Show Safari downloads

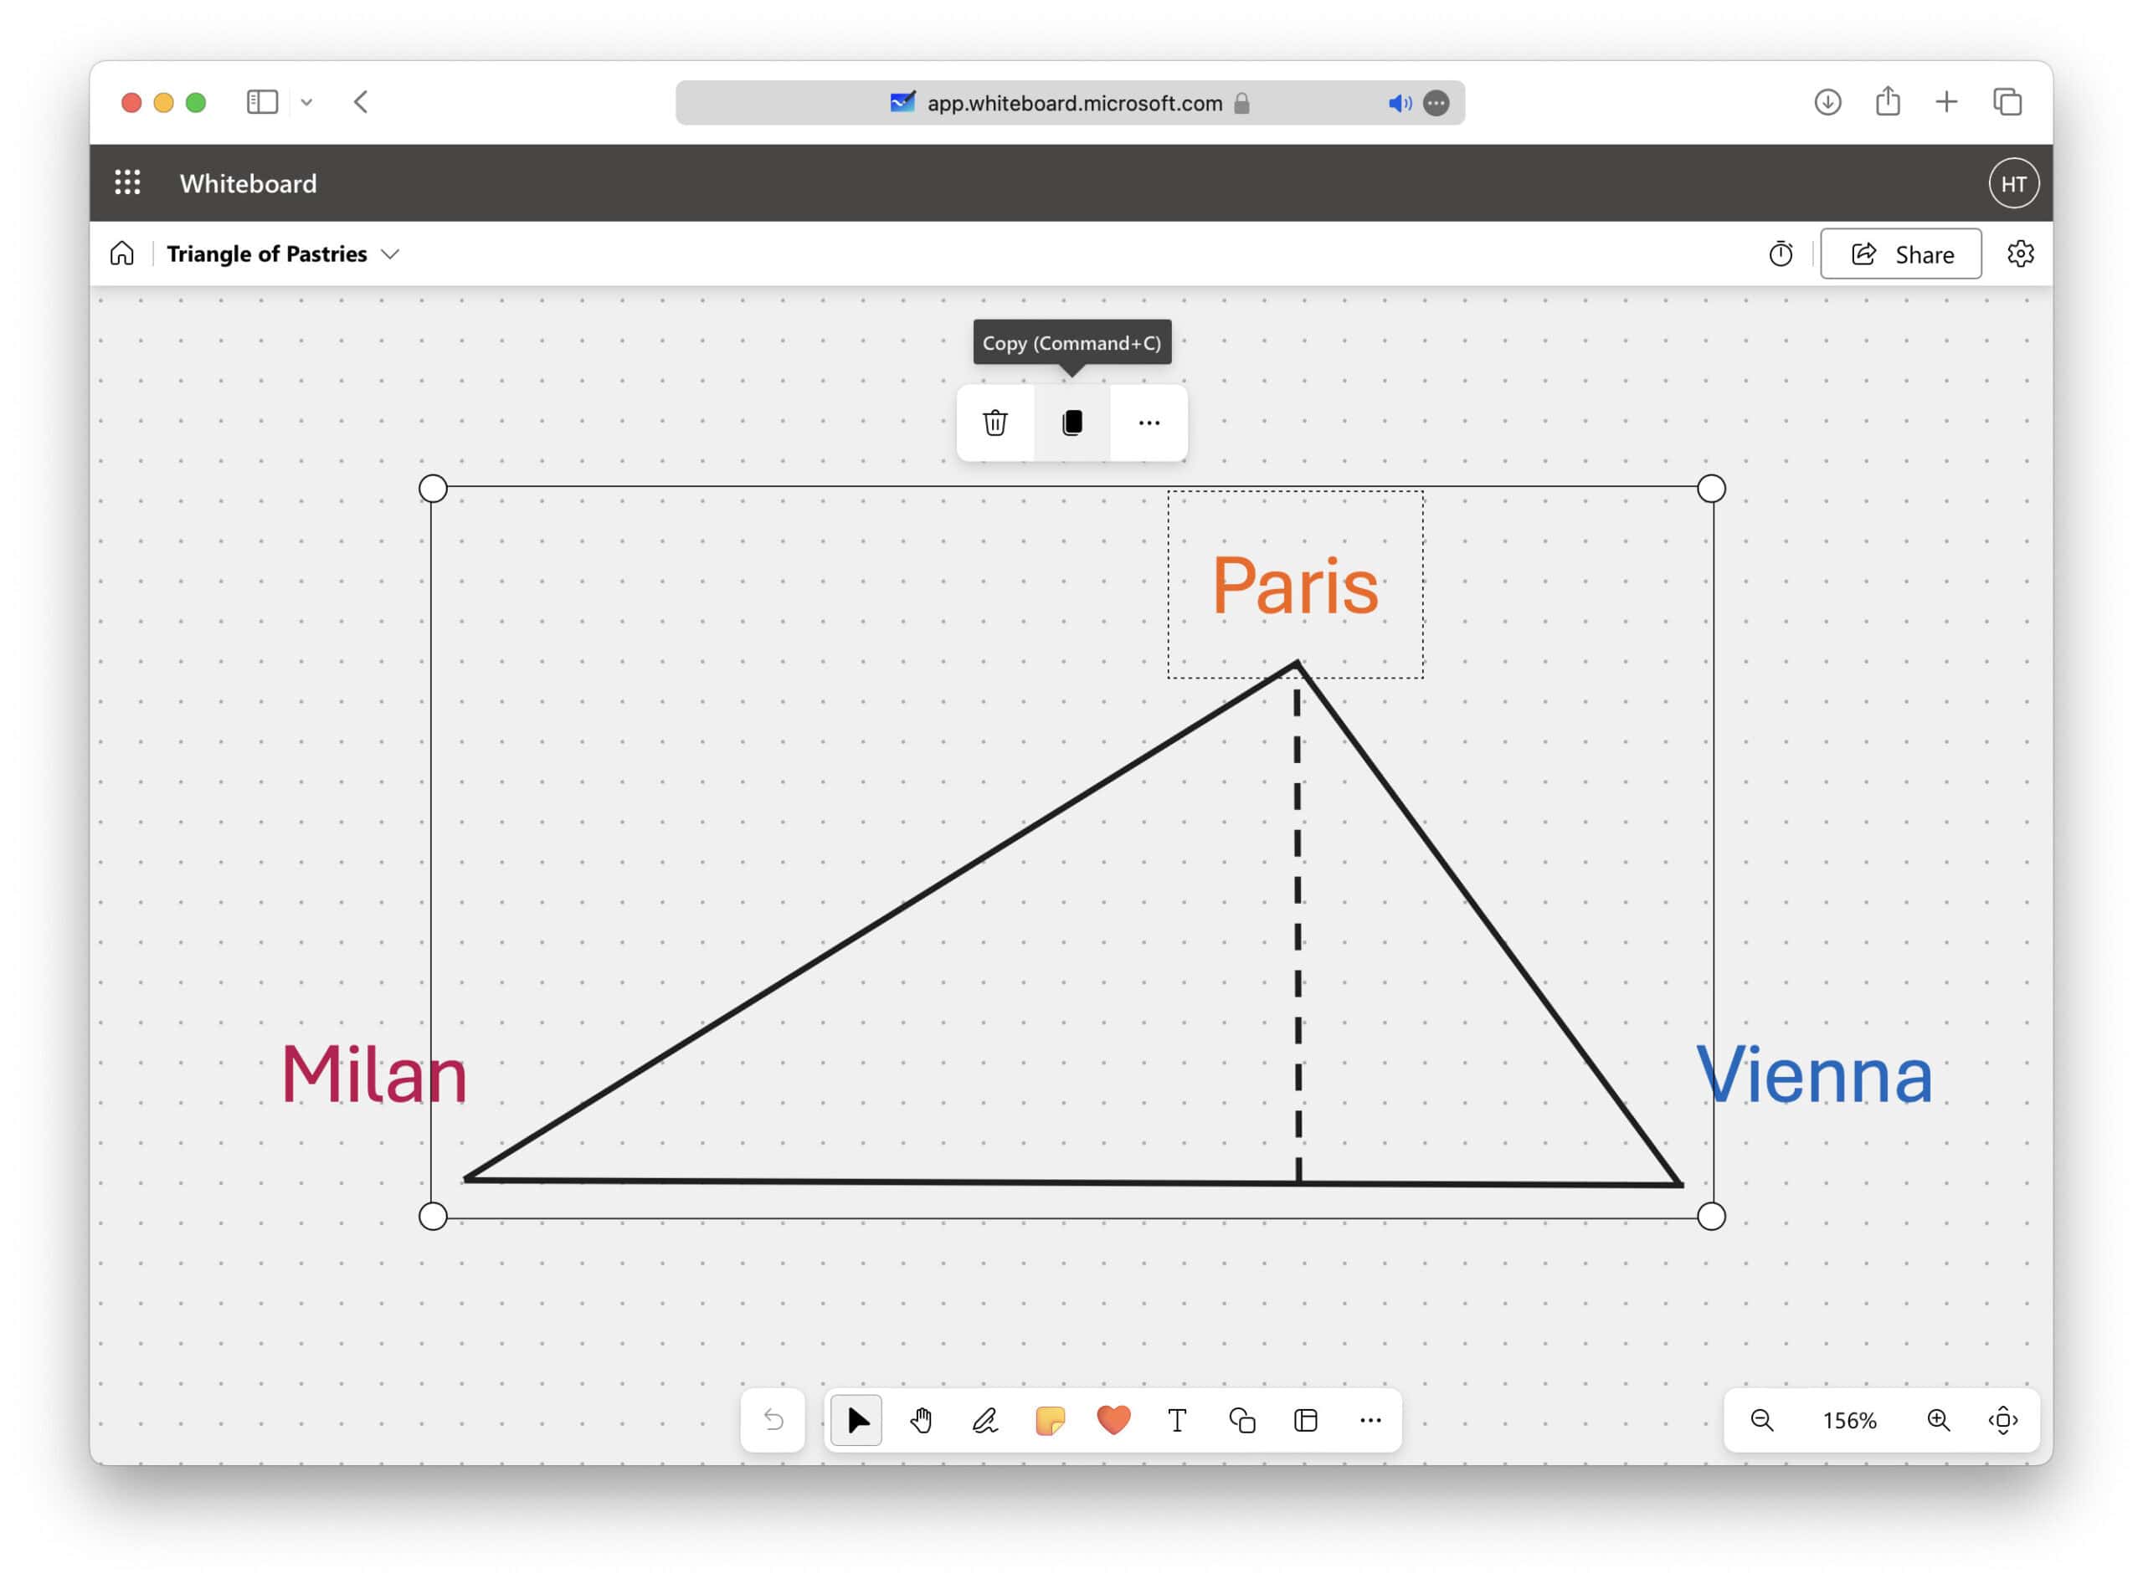click(1827, 101)
